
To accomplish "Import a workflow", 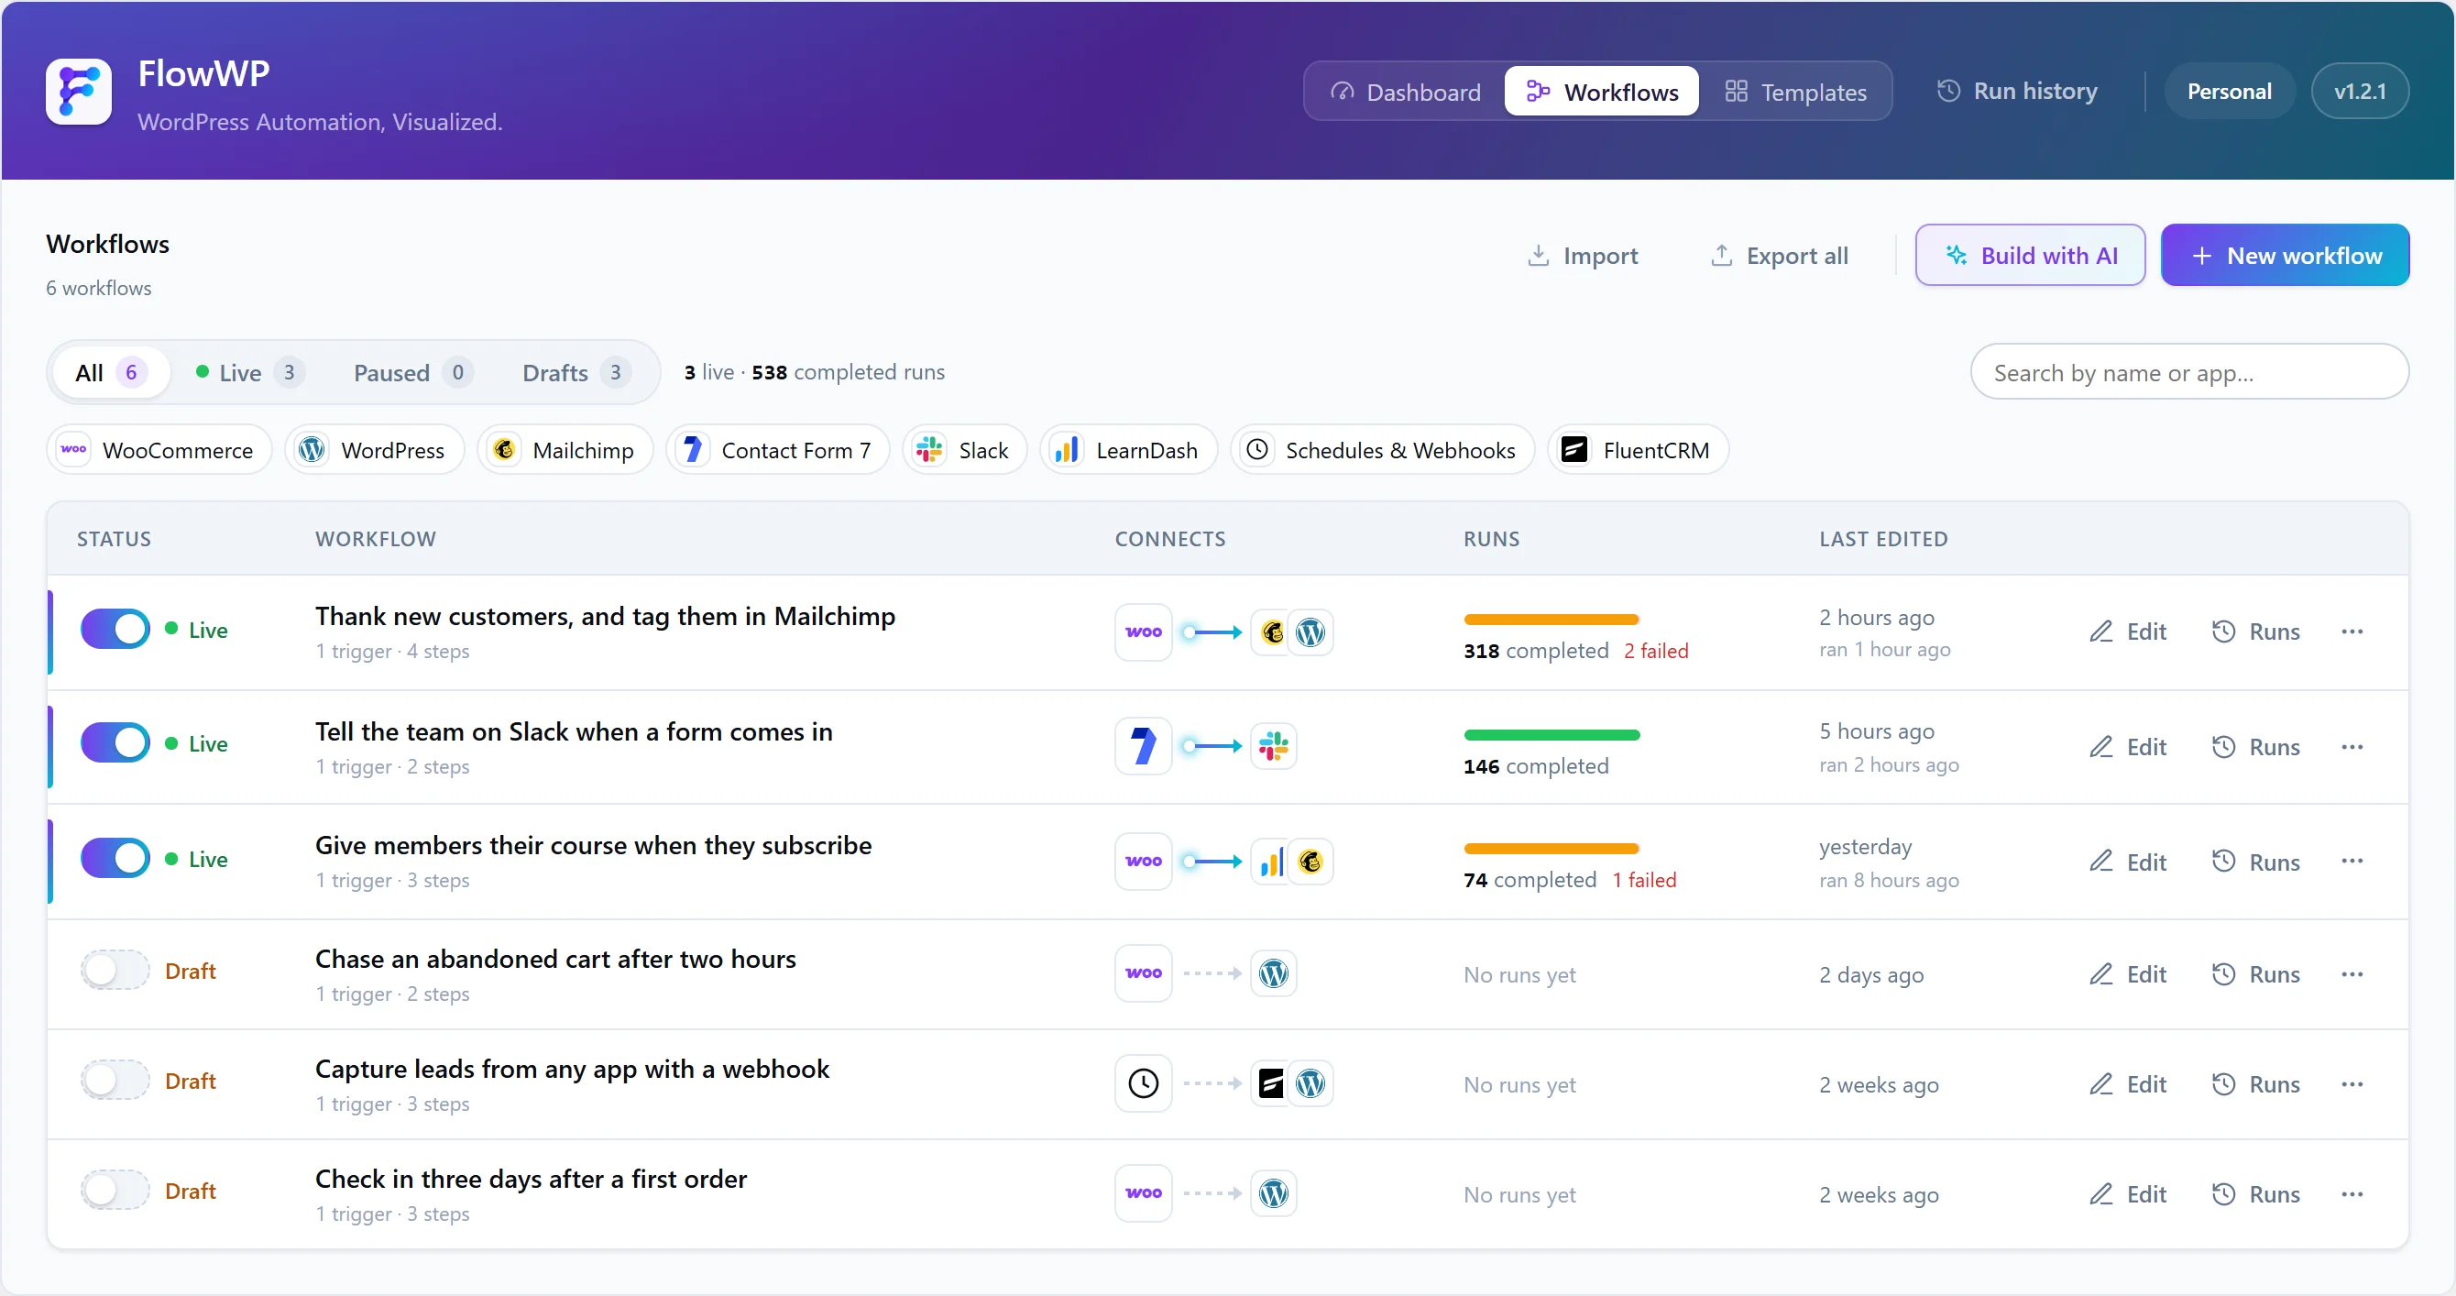I will (x=1583, y=256).
